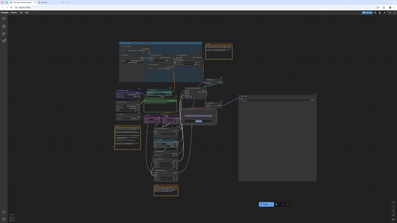Close the TypeError failed to fetch dialog
This screenshot has height=223, width=397.
[x=199, y=121]
